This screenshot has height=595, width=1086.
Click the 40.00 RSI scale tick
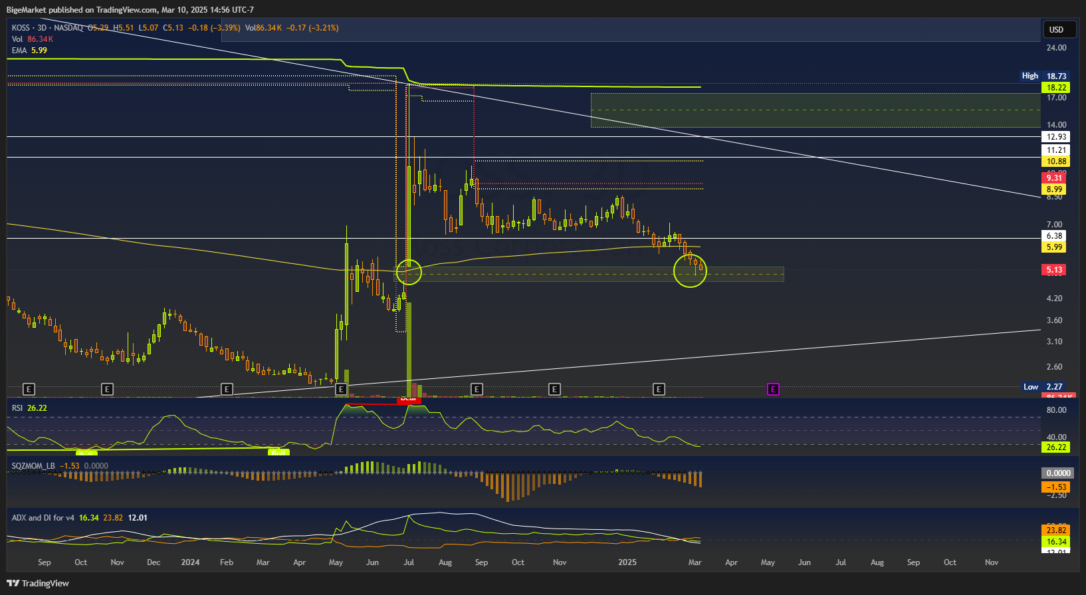1056,437
